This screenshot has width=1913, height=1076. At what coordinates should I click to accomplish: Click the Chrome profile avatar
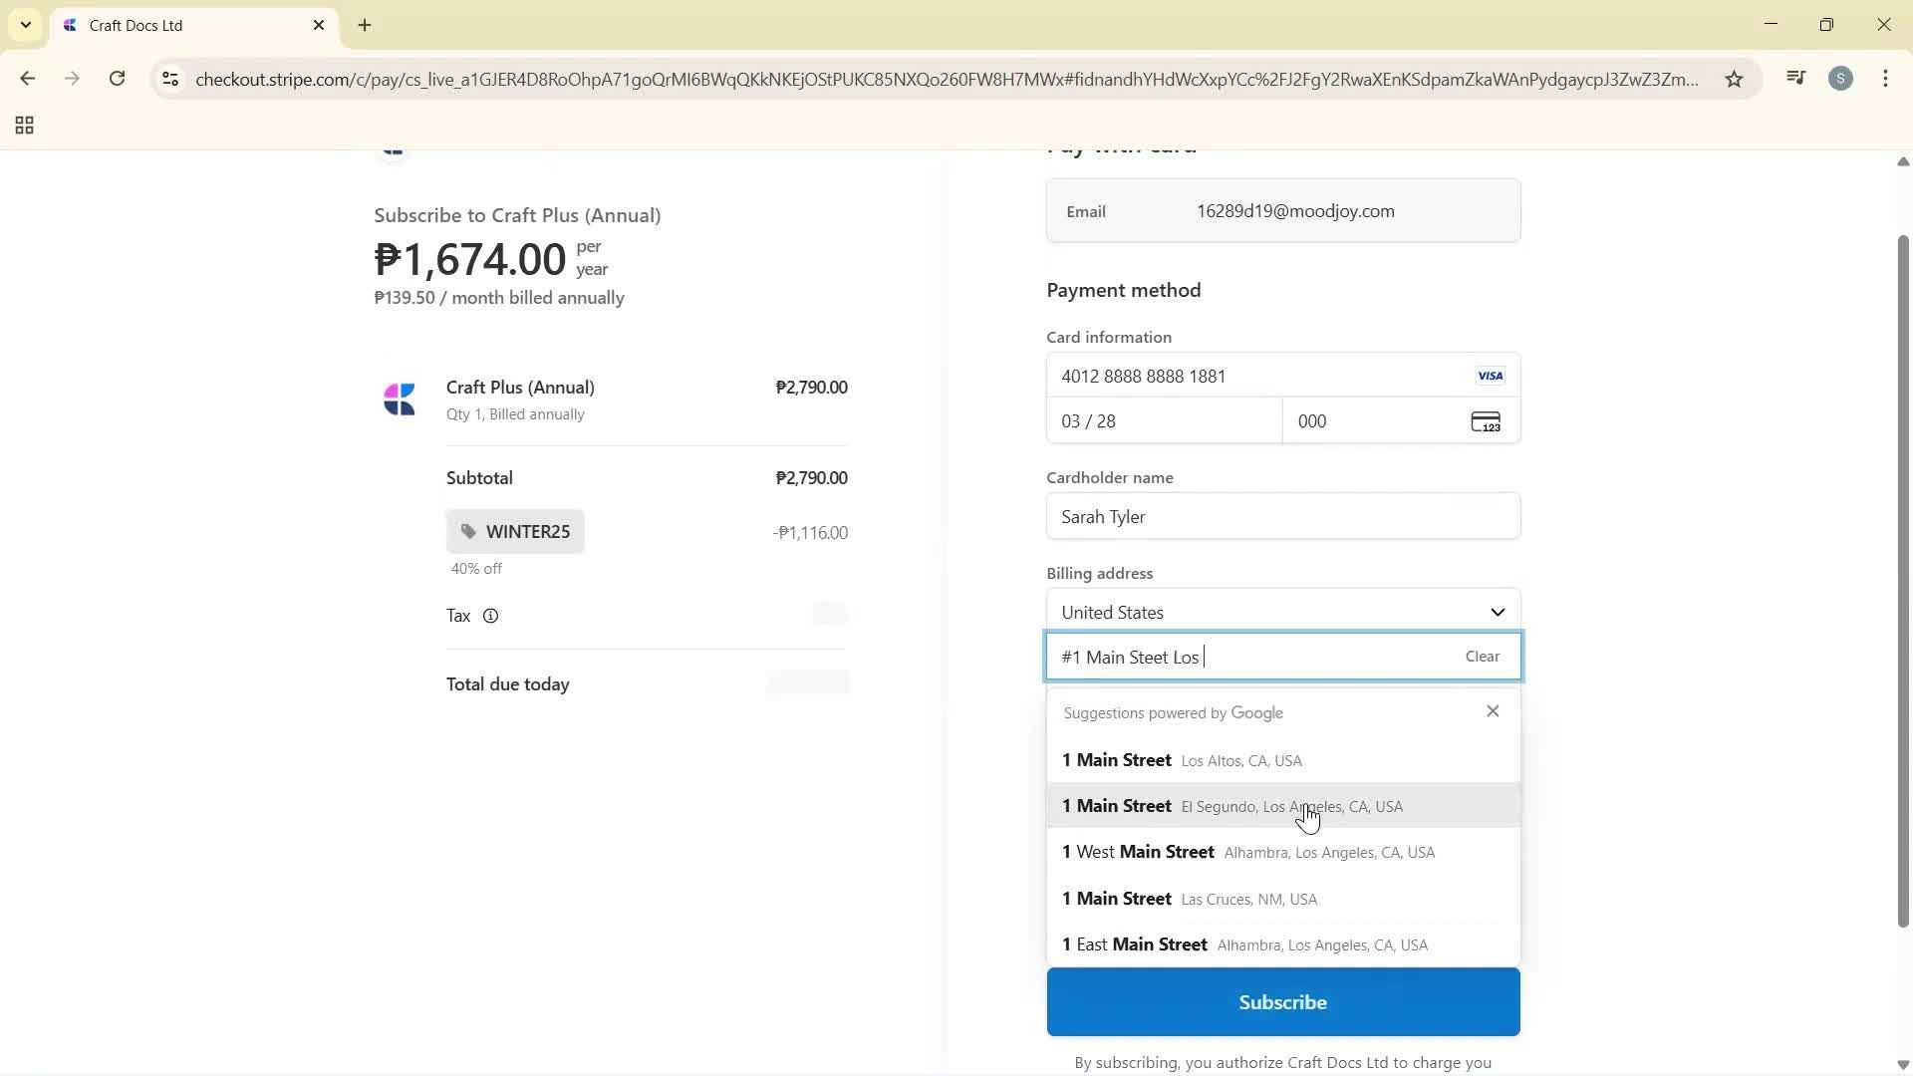[1841, 78]
